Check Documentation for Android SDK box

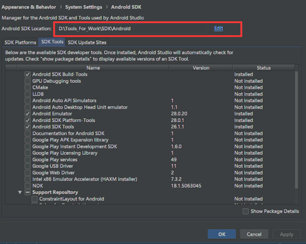28,134
